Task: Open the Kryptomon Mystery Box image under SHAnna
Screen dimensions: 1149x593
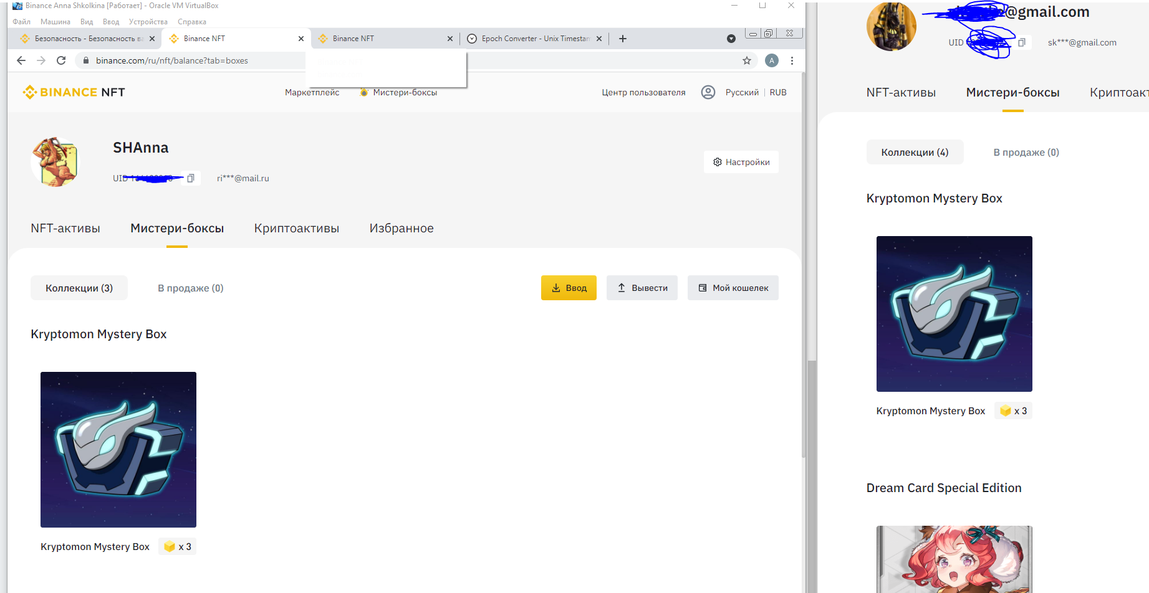Action: (118, 450)
